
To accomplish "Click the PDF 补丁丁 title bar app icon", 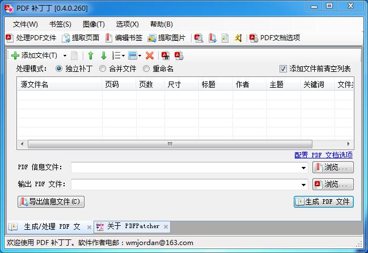I will click(9, 8).
